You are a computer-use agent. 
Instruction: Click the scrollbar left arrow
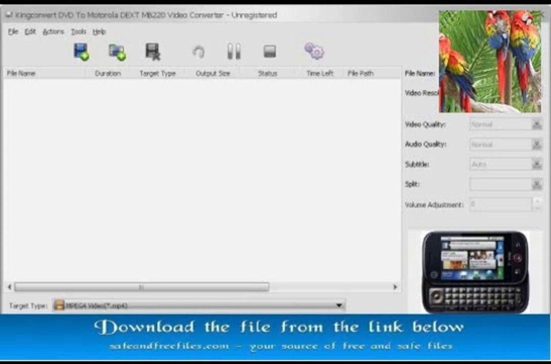click(9, 287)
